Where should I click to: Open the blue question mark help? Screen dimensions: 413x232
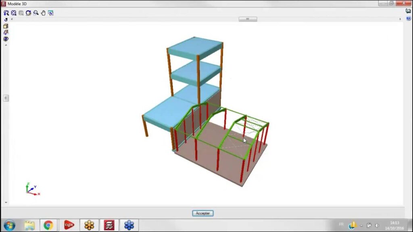[x=408, y=19]
